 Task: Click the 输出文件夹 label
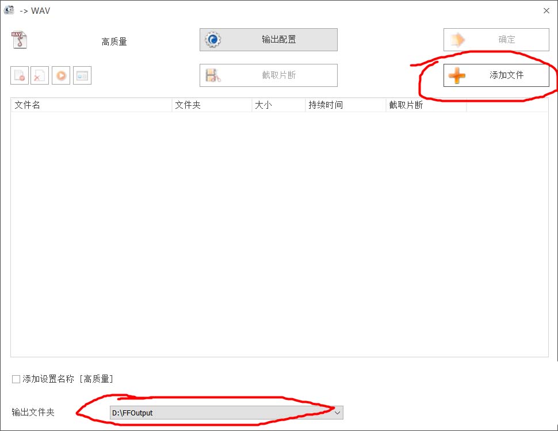click(x=33, y=412)
